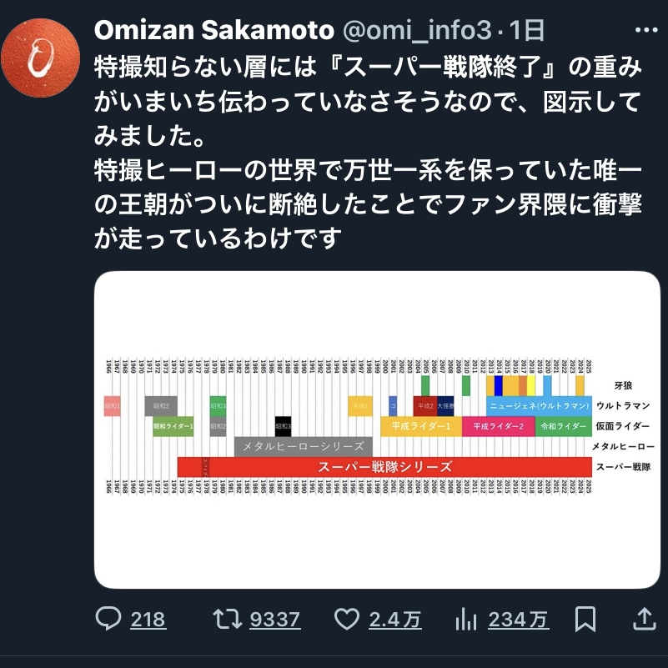The width and height of the screenshot is (668, 668).
Task: Open view analytics bar-chart icon
Action: pyautogui.click(x=465, y=619)
